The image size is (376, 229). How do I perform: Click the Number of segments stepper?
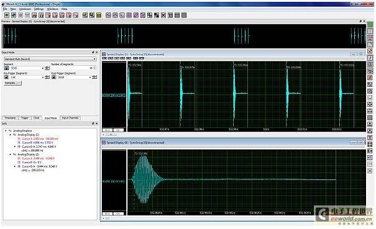click(94, 68)
